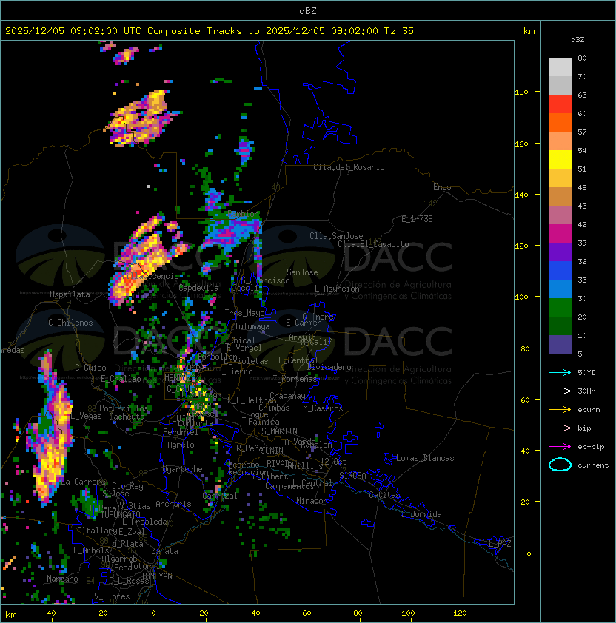Click the 'L_Asuncion' map label
The image size is (616, 623).
(337, 289)
